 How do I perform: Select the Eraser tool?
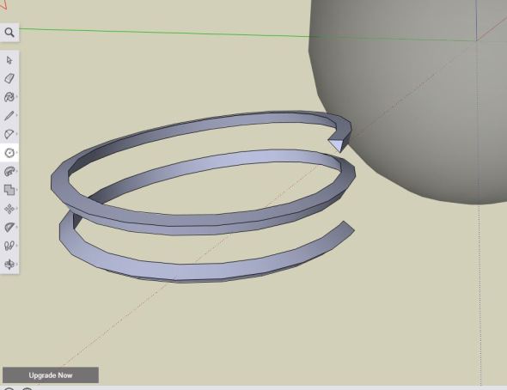click(9, 78)
